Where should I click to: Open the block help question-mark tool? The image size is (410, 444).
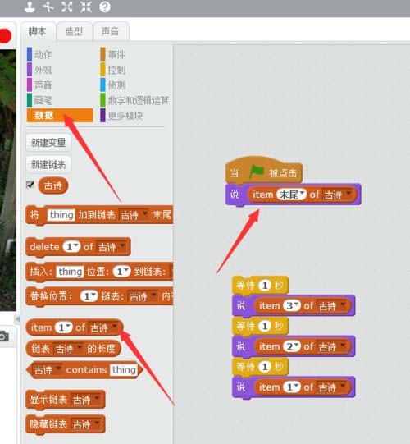105,7
